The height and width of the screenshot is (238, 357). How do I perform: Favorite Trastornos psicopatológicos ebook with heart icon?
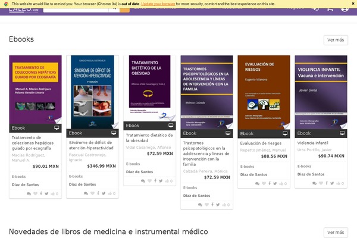[x=206, y=205]
